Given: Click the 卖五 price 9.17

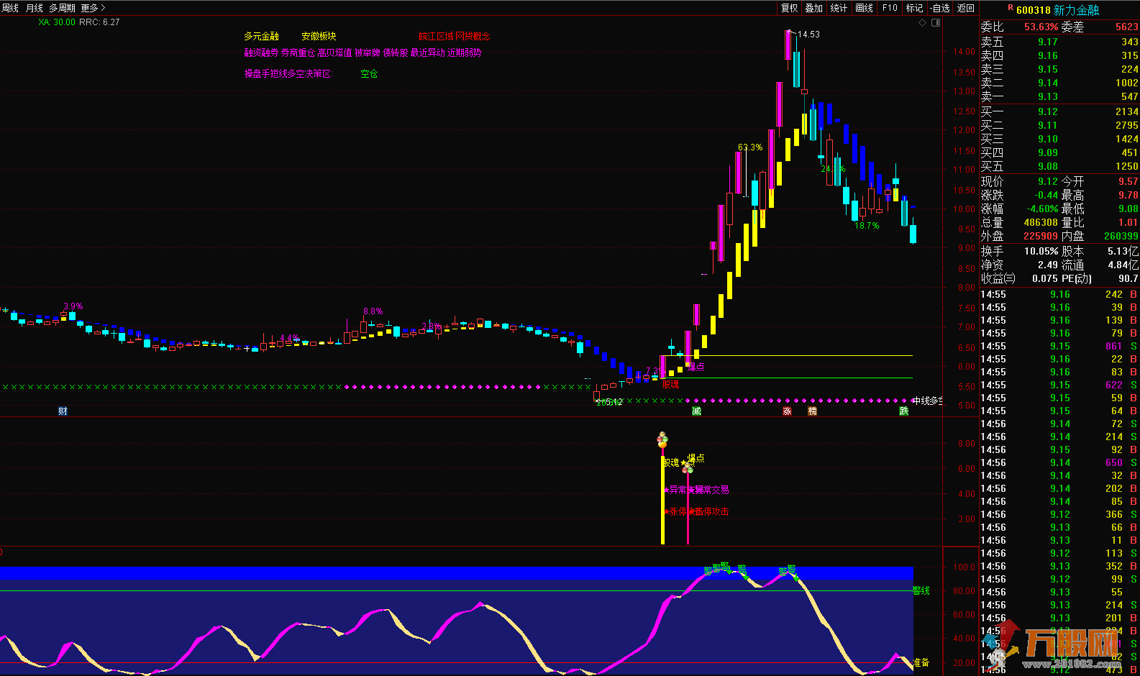Looking at the screenshot, I should point(1048,42).
